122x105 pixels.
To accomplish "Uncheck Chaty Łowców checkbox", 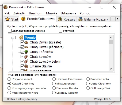I will (x=22, y=57).
